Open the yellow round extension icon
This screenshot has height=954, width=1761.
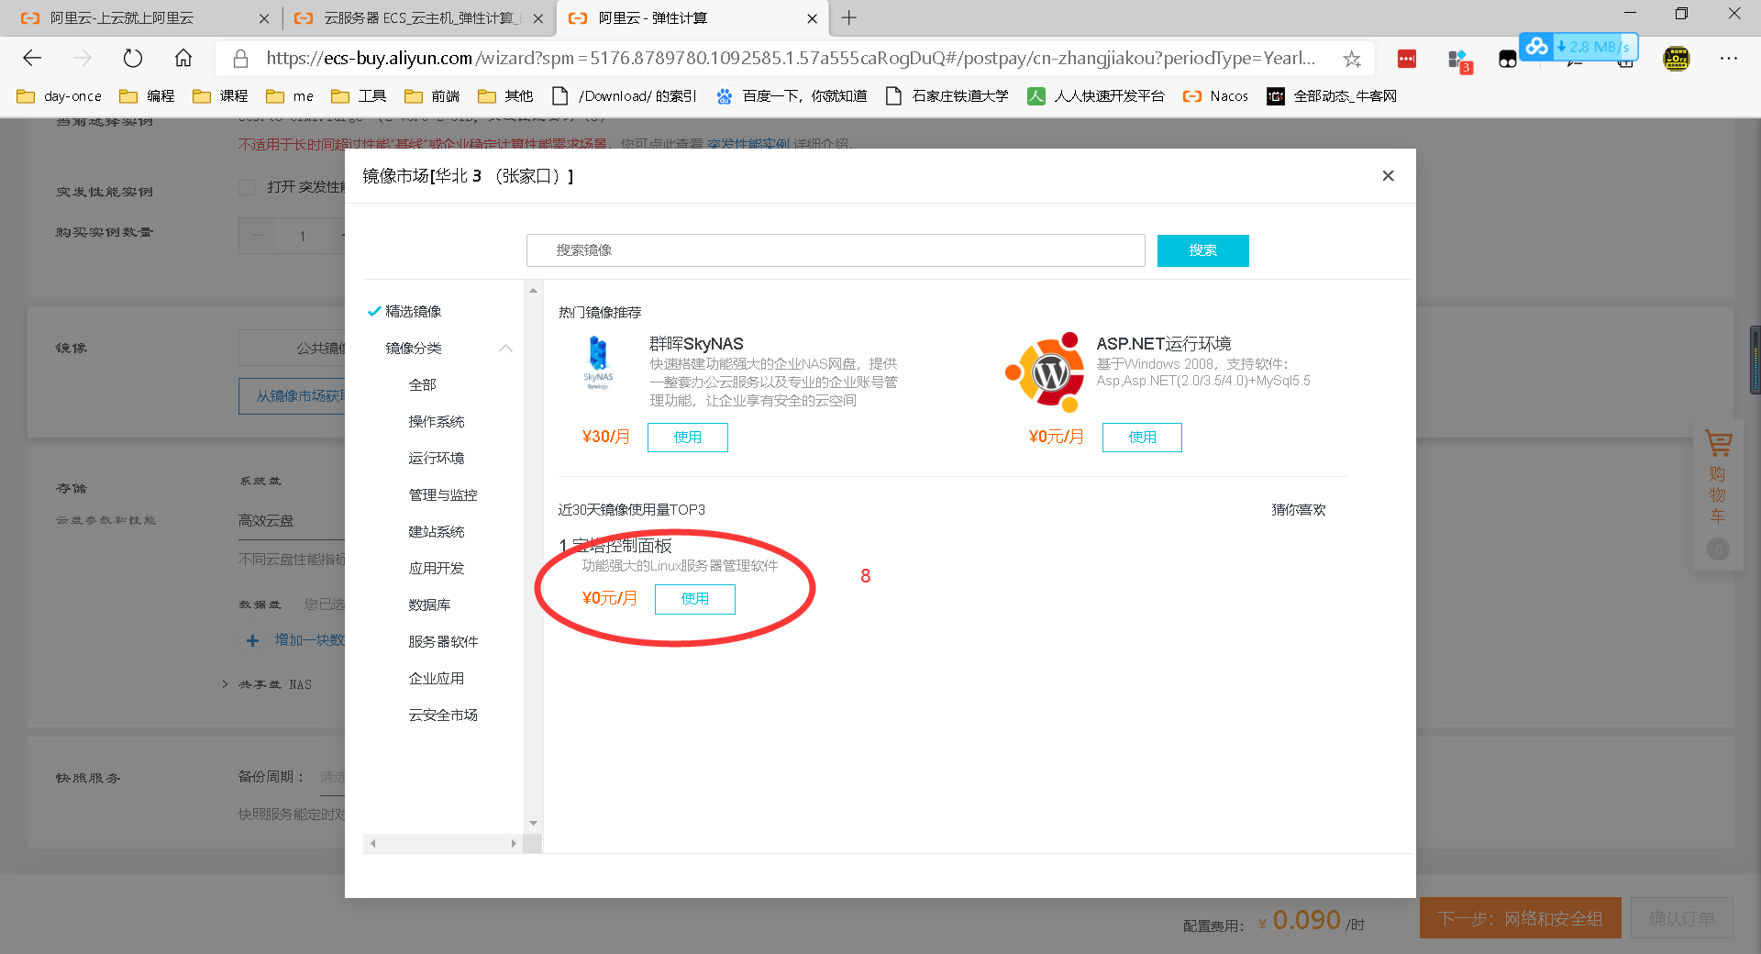pyautogui.click(x=1676, y=59)
